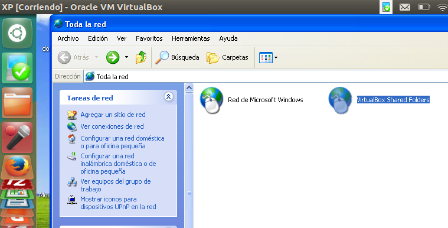The image size is (448, 228).
Task: Select the Red de Microsoft Windows icon
Action: point(212,100)
